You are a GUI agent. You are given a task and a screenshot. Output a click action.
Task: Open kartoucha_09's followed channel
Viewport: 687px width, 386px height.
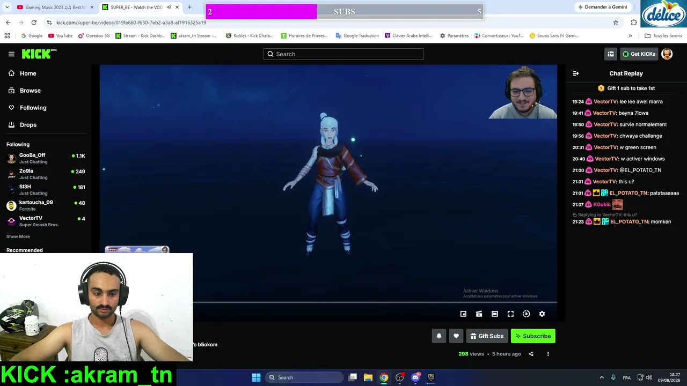[46, 205]
